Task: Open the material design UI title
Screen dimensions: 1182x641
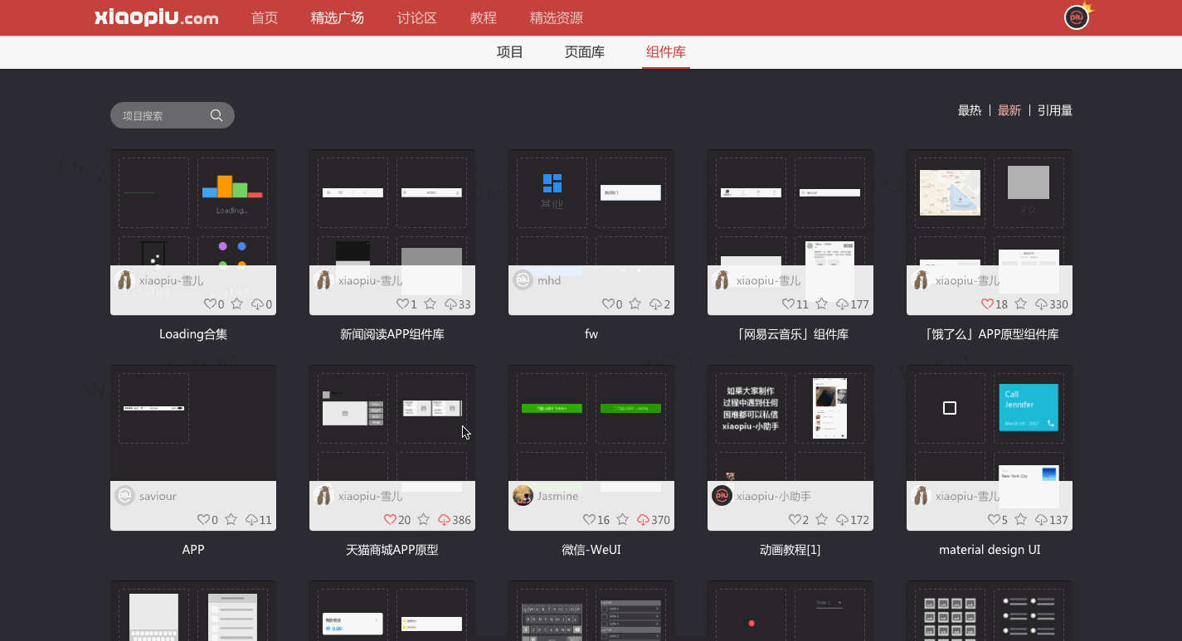Action: point(990,550)
